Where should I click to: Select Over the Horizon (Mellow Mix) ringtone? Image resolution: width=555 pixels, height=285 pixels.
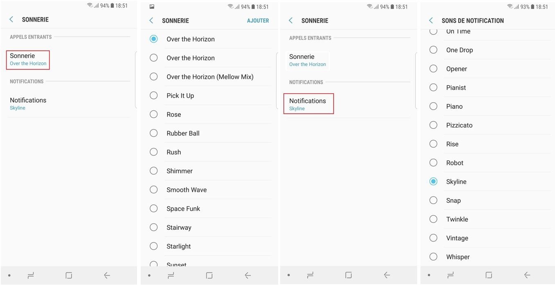pos(209,77)
